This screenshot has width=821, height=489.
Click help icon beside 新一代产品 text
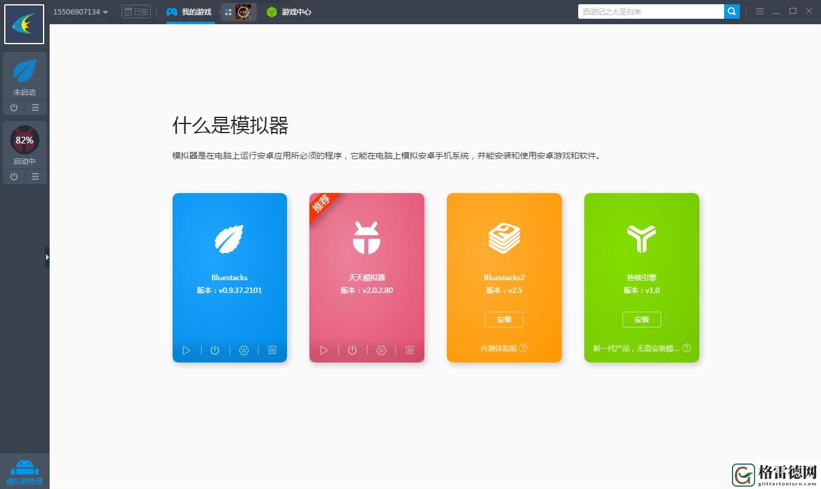click(x=687, y=348)
